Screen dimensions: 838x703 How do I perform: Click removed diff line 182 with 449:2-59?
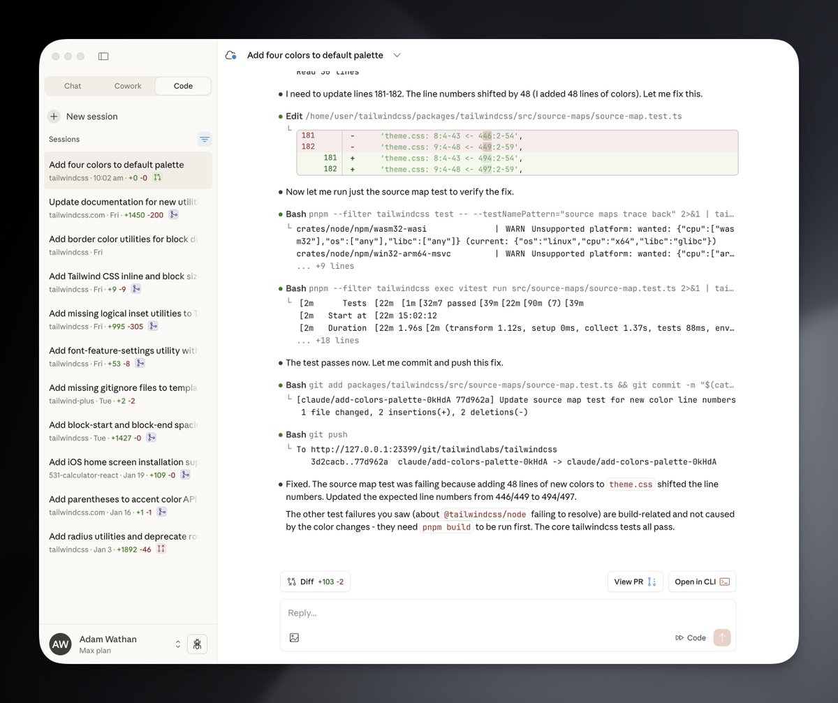(x=517, y=147)
